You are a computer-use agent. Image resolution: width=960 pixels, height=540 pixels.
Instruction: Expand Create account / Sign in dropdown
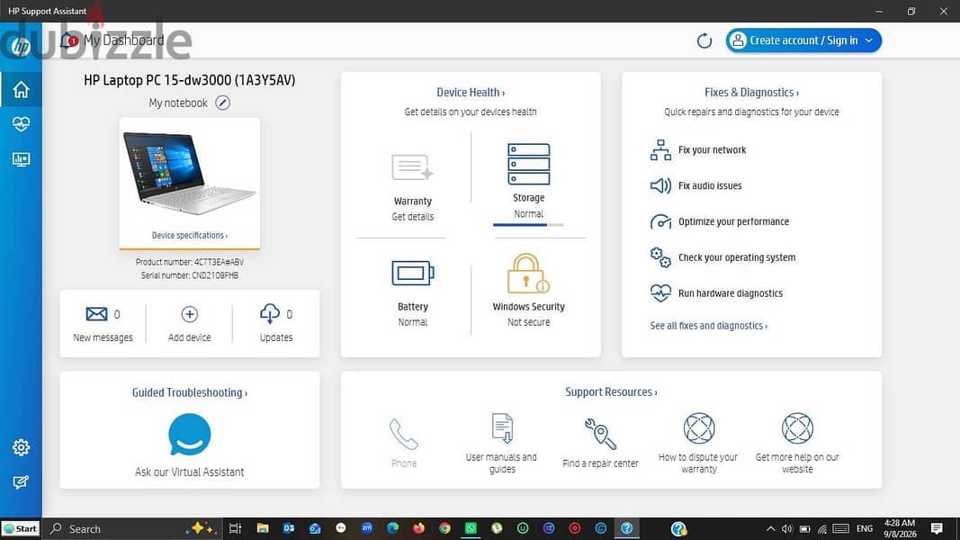(803, 40)
